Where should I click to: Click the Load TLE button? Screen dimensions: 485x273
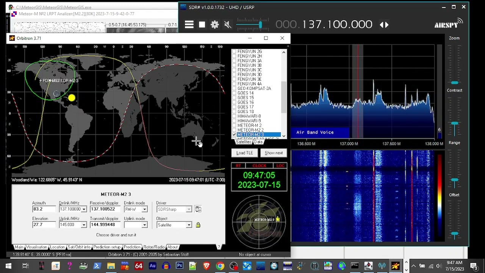(244, 153)
